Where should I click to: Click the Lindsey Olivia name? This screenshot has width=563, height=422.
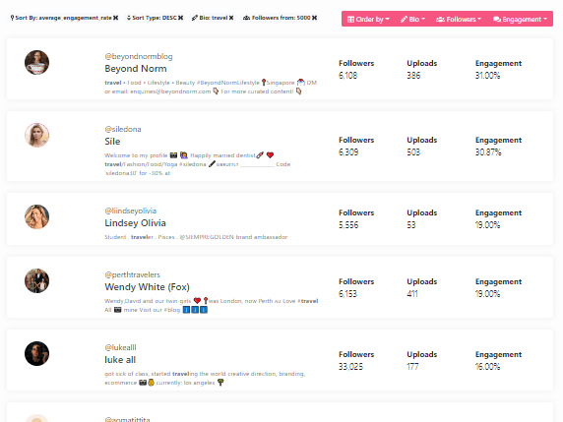(x=136, y=223)
